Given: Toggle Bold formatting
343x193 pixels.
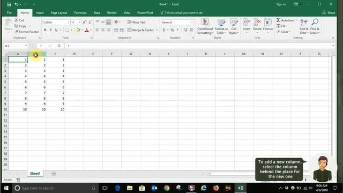Looking at the screenshot, I should point(45,30).
